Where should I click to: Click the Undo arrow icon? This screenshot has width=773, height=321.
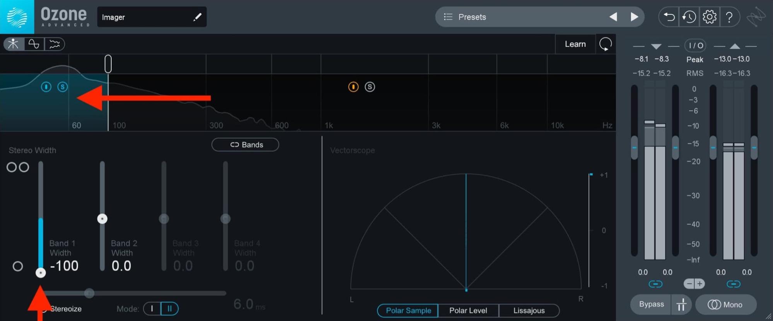(669, 17)
